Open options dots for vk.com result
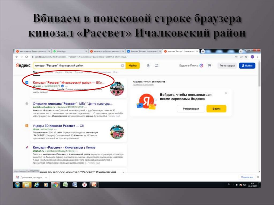This screenshot has height=205, width=274. coord(66,86)
